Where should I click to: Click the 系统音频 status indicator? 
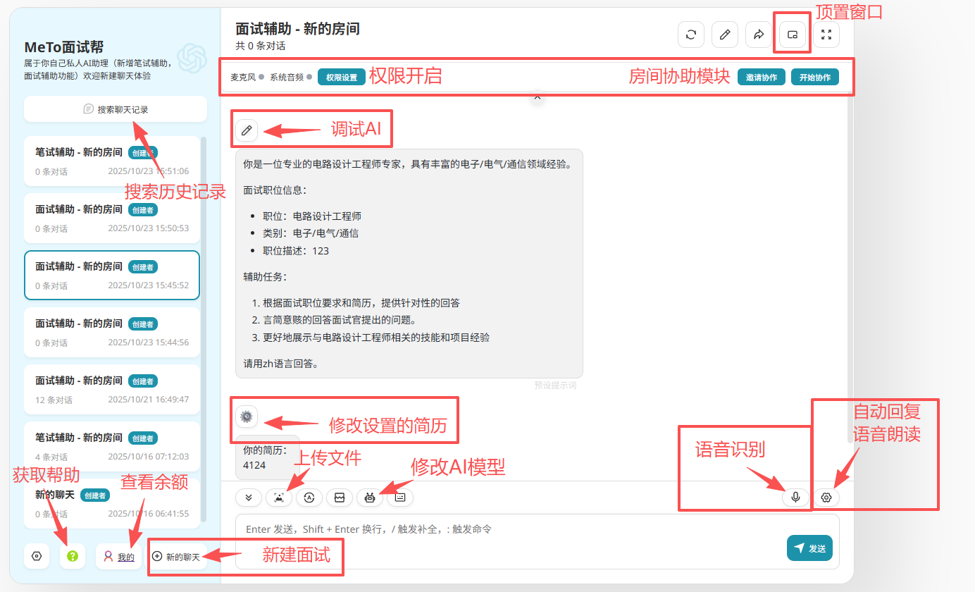(x=290, y=77)
